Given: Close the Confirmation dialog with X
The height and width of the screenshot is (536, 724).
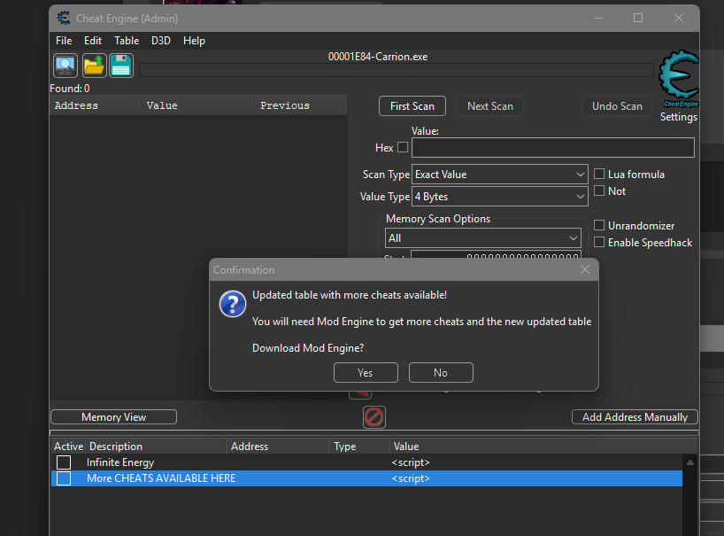Looking at the screenshot, I should tap(584, 270).
